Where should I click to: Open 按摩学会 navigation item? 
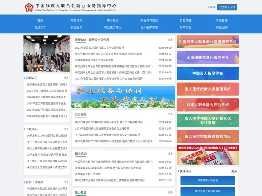[x=185, y=27]
